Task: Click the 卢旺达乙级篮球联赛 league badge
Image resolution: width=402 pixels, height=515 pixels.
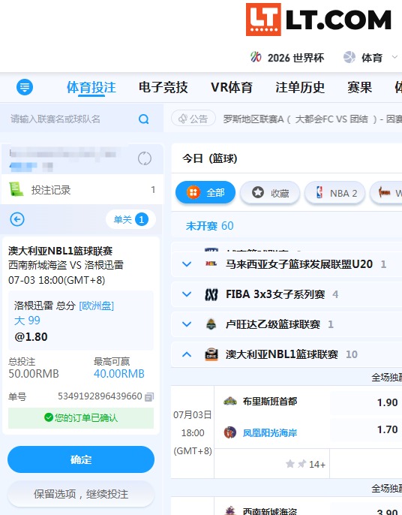Action: point(211,324)
